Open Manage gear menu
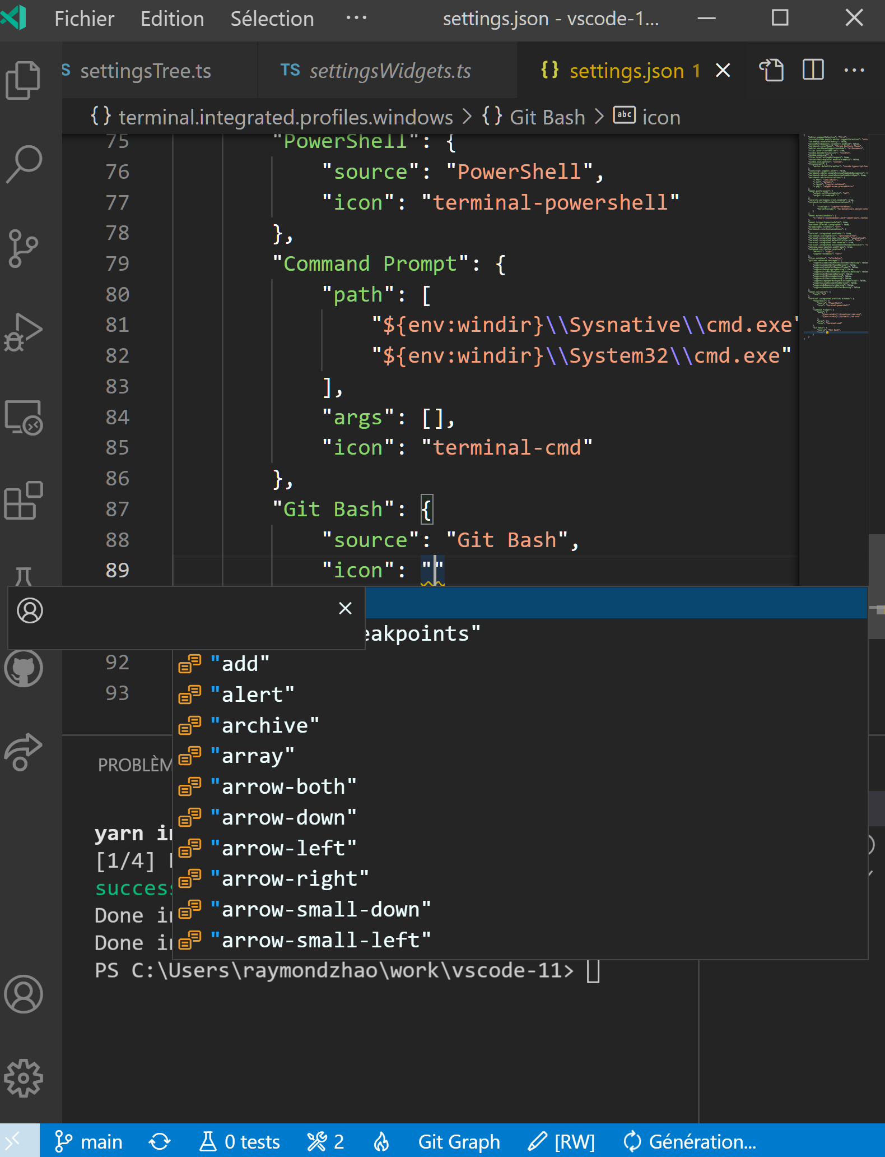Viewport: 885px width, 1157px height. pyautogui.click(x=23, y=1078)
